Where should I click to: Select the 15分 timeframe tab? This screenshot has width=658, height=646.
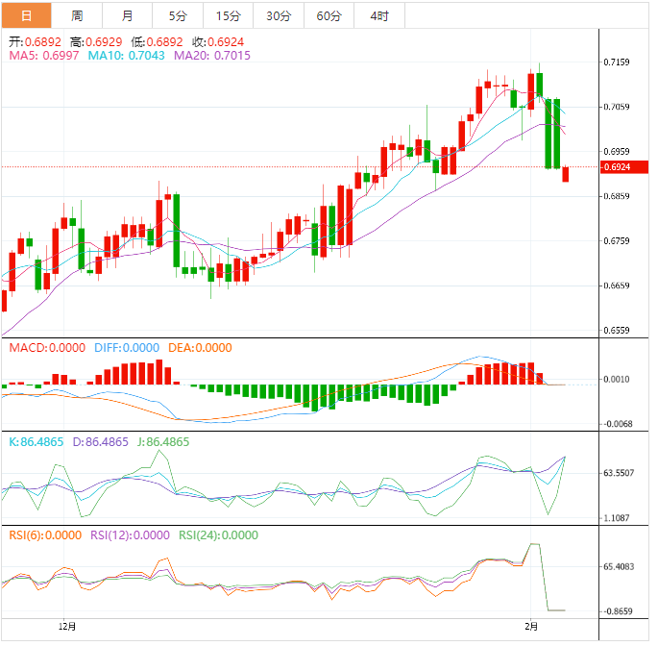[229, 15]
